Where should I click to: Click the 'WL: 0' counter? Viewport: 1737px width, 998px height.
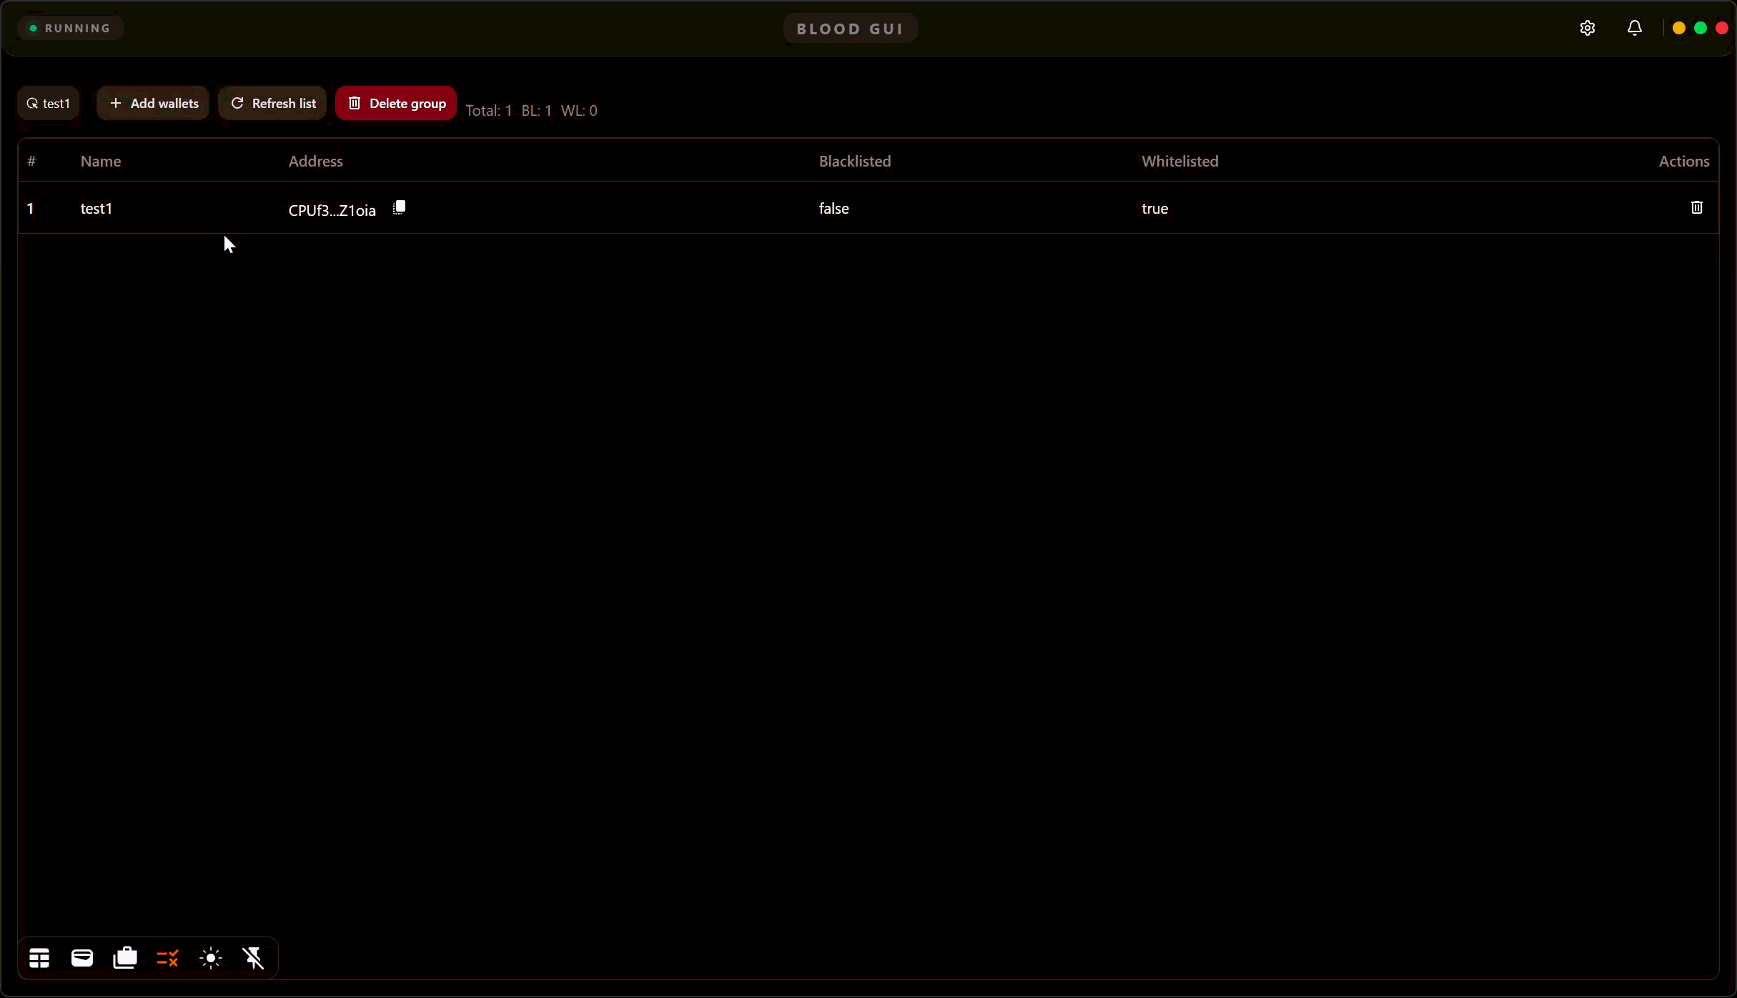click(579, 110)
